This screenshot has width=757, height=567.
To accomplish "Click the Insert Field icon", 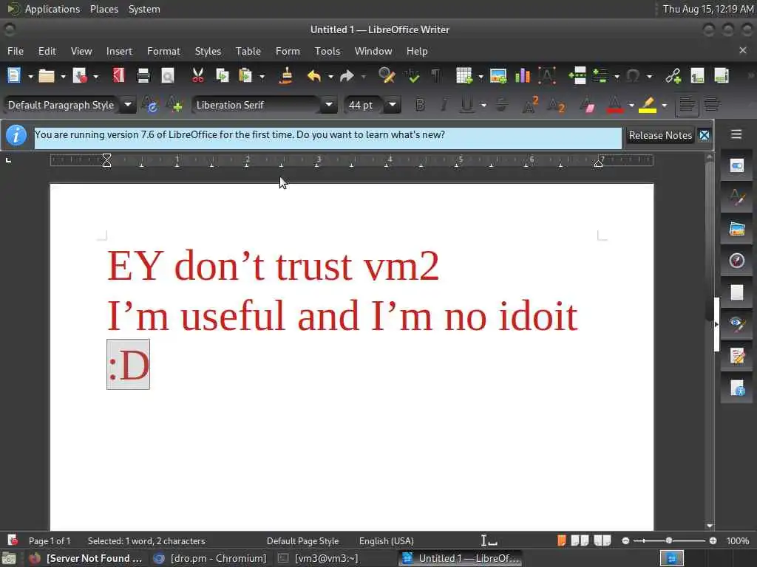I will point(600,76).
